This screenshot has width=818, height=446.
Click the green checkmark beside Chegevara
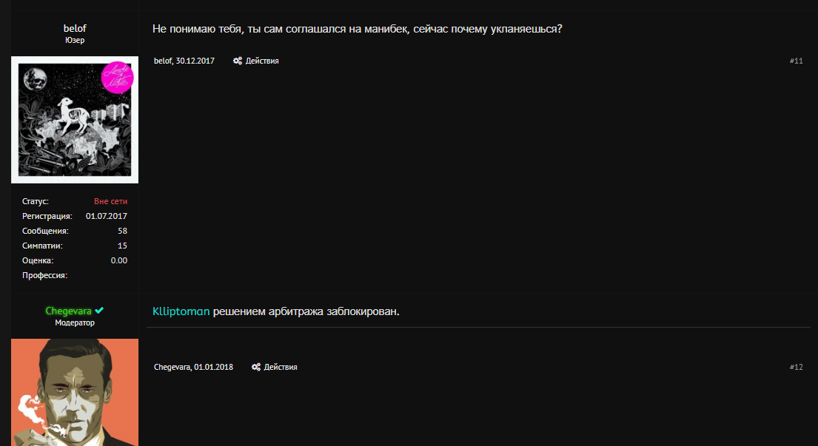tap(99, 311)
